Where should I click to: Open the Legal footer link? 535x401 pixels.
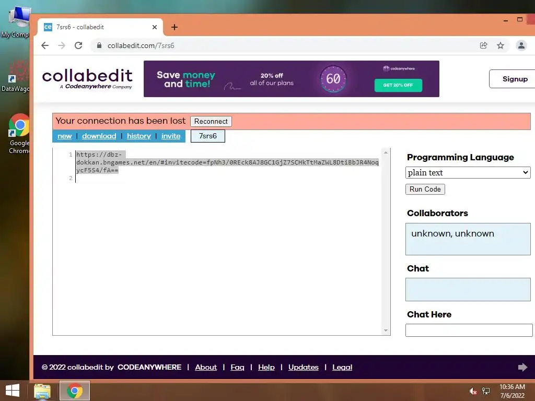tap(342, 367)
